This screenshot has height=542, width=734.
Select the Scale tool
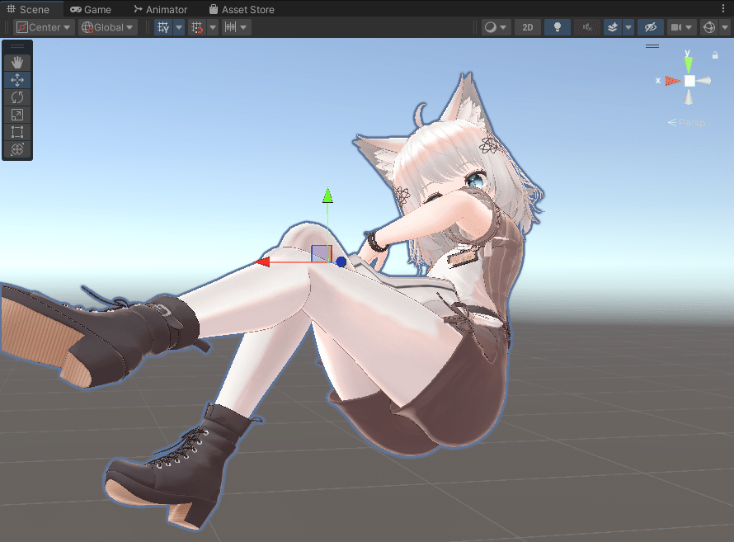coord(16,115)
